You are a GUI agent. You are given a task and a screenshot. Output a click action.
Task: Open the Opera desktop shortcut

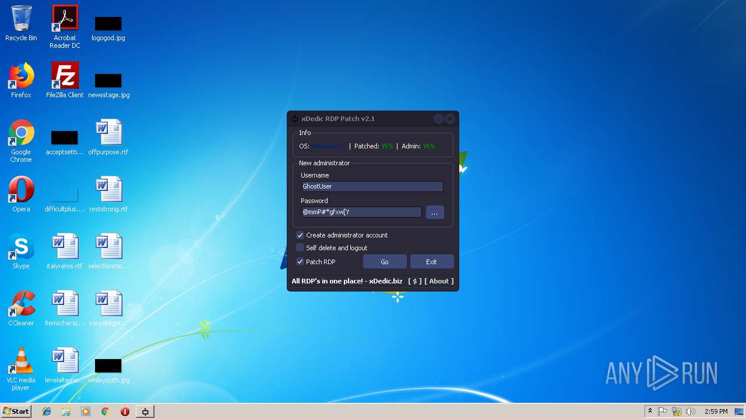(x=21, y=194)
